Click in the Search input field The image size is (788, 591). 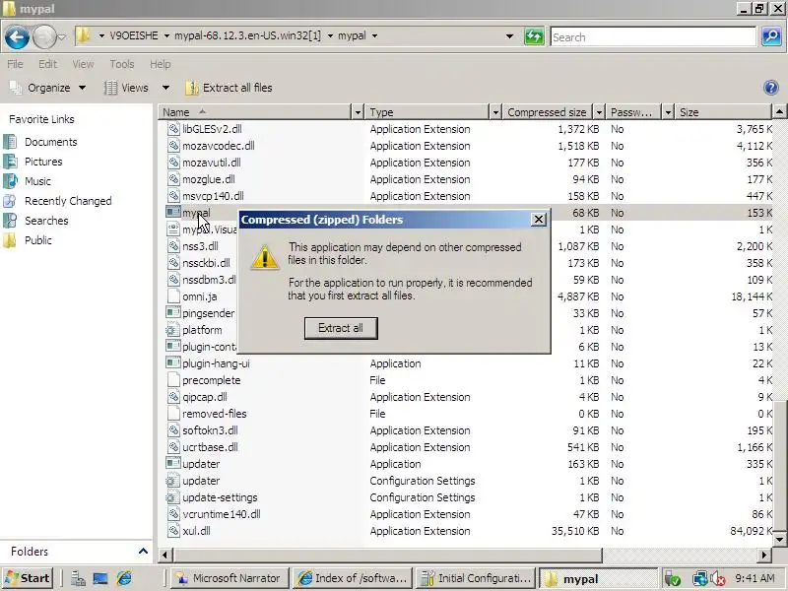[653, 36]
